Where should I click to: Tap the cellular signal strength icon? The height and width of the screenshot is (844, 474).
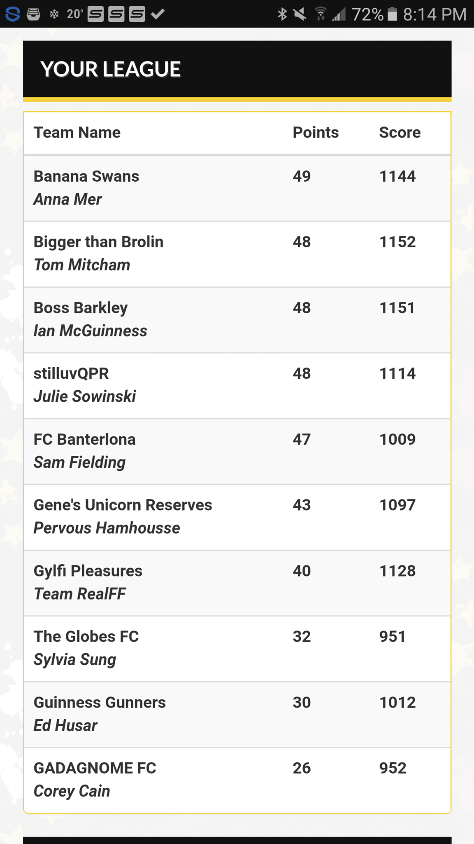339,15
